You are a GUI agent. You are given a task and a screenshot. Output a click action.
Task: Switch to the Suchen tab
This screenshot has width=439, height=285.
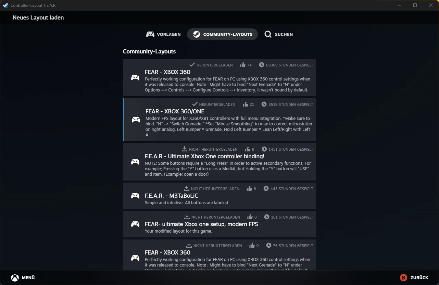[x=278, y=34]
